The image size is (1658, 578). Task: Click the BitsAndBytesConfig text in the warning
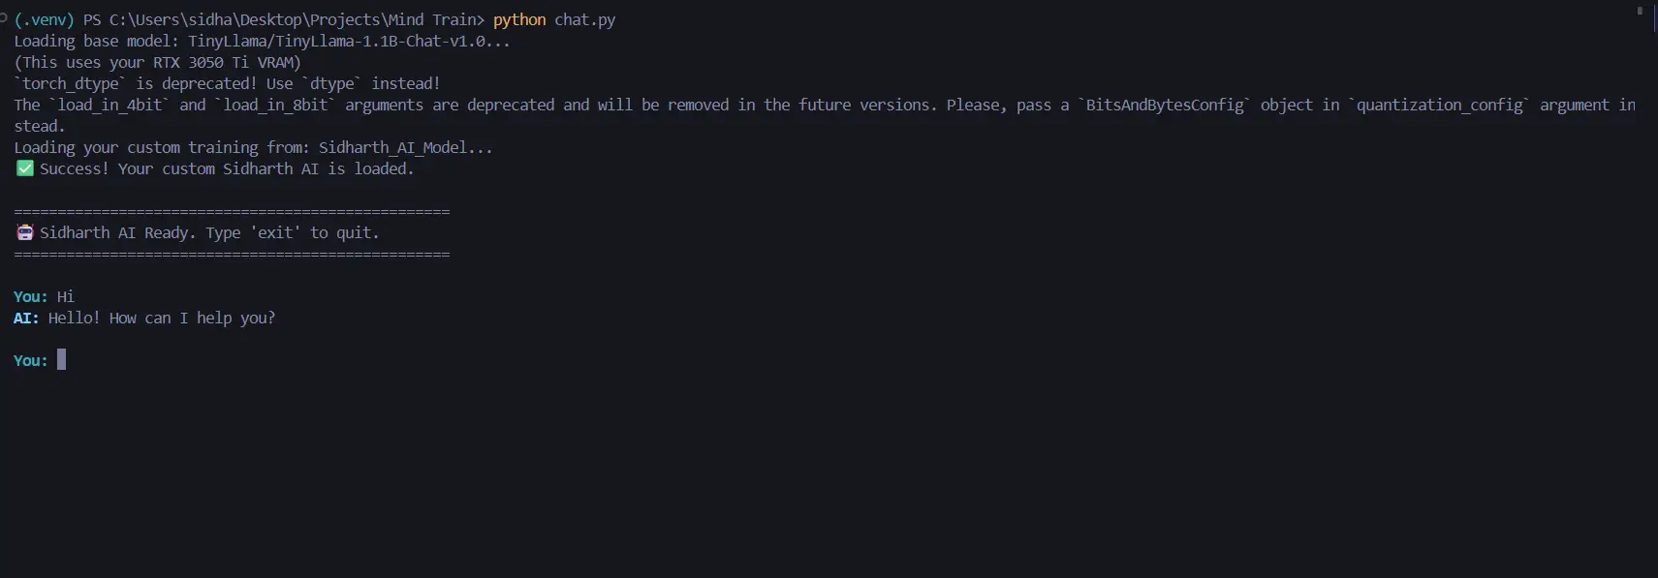point(1164,105)
